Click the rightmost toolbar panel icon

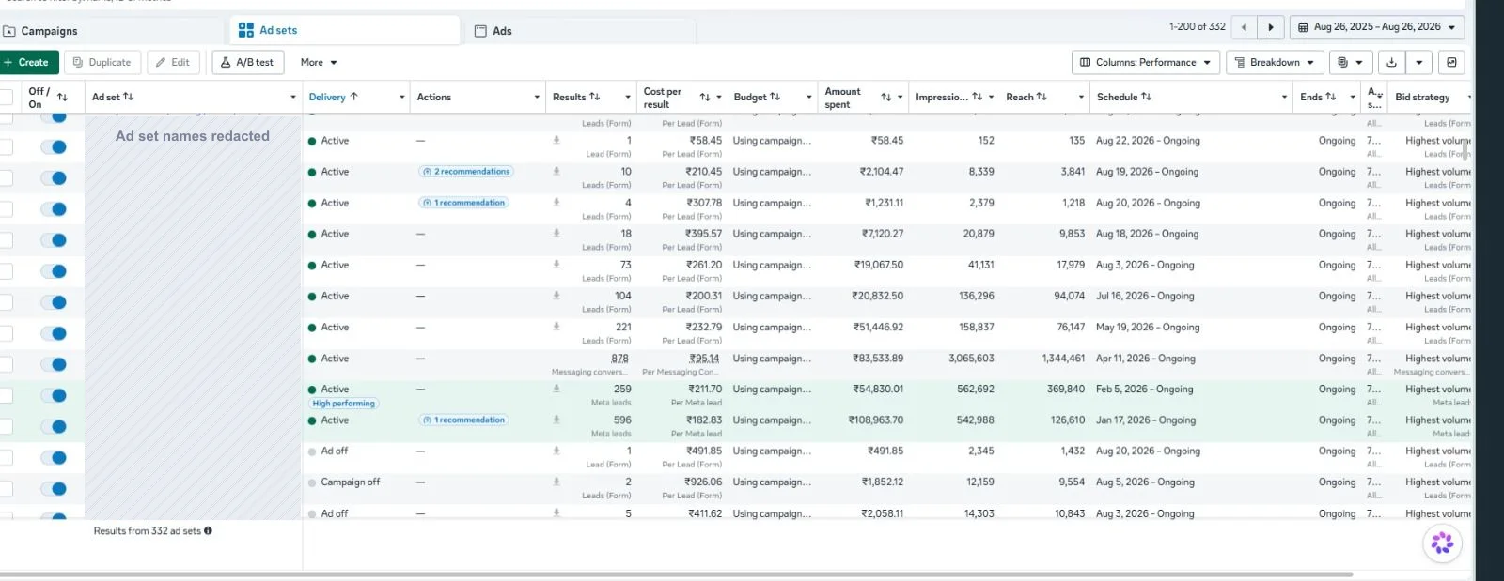[x=1451, y=63]
